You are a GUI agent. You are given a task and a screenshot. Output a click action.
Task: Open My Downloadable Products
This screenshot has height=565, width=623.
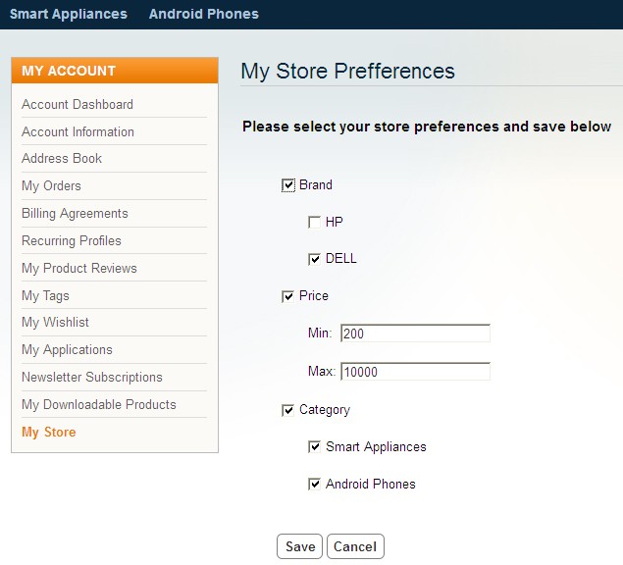coord(99,404)
